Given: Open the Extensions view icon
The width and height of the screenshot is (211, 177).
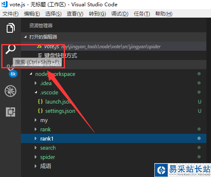Looking at the screenshot, I should click(10, 112).
